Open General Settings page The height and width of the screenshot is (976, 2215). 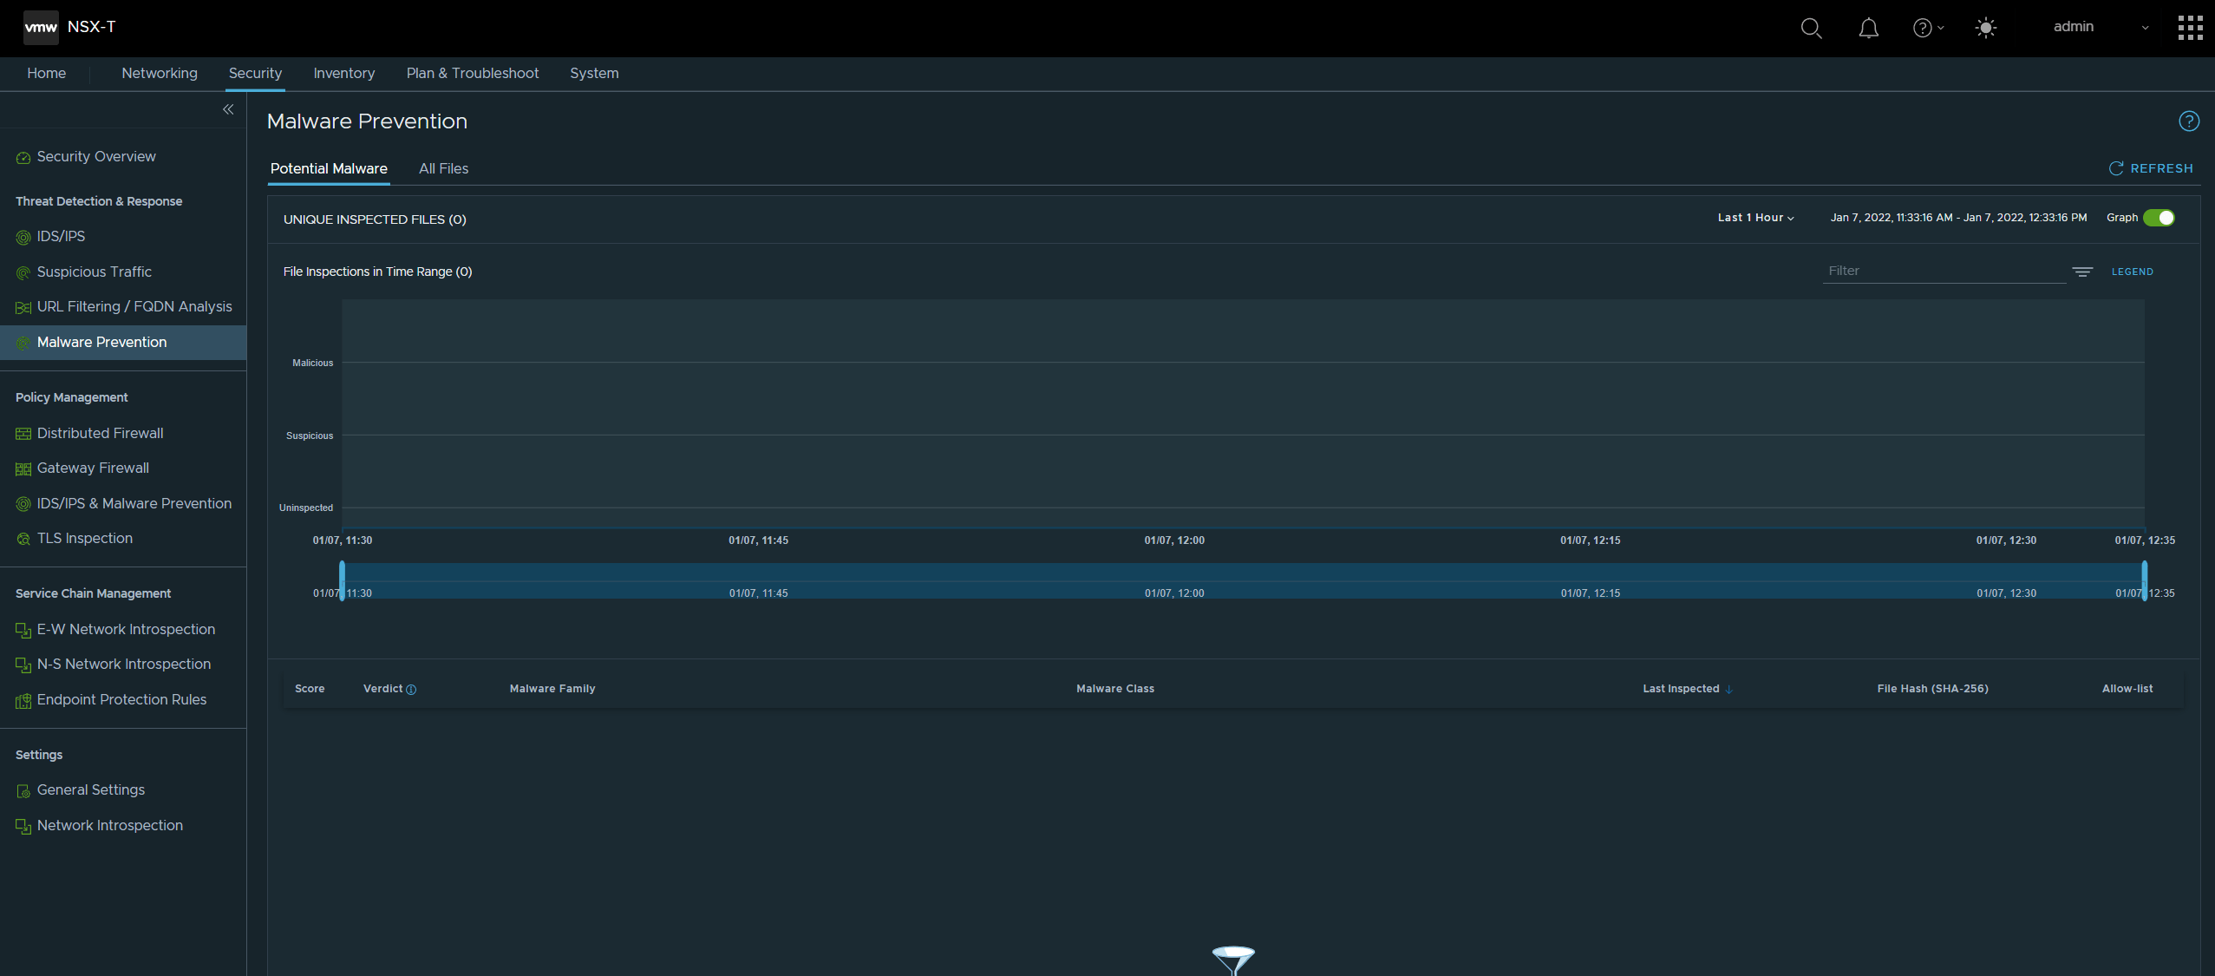click(91, 789)
